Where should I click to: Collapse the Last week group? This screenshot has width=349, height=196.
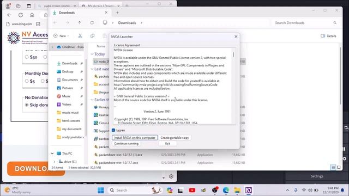coord(92,69)
